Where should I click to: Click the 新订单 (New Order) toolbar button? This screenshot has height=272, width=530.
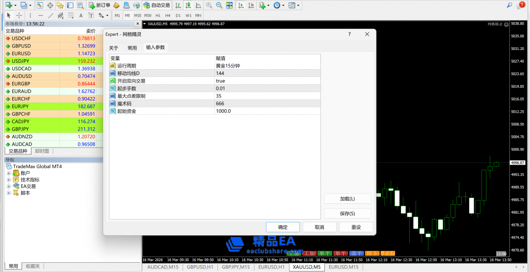pyautogui.click(x=100, y=5)
